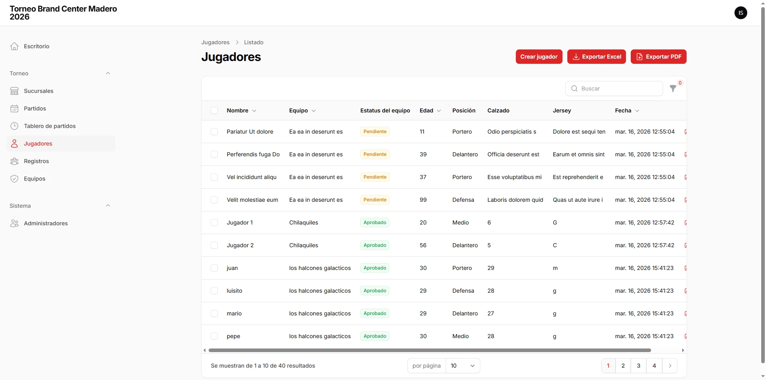Screen dimensions: 766x380
Task: Sort table by Nombre column
Action: tap(241, 110)
